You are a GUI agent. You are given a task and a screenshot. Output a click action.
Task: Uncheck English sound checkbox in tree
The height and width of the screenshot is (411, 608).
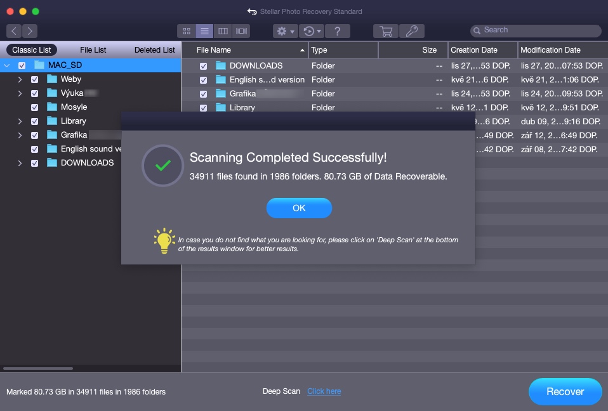coord(34,149)
